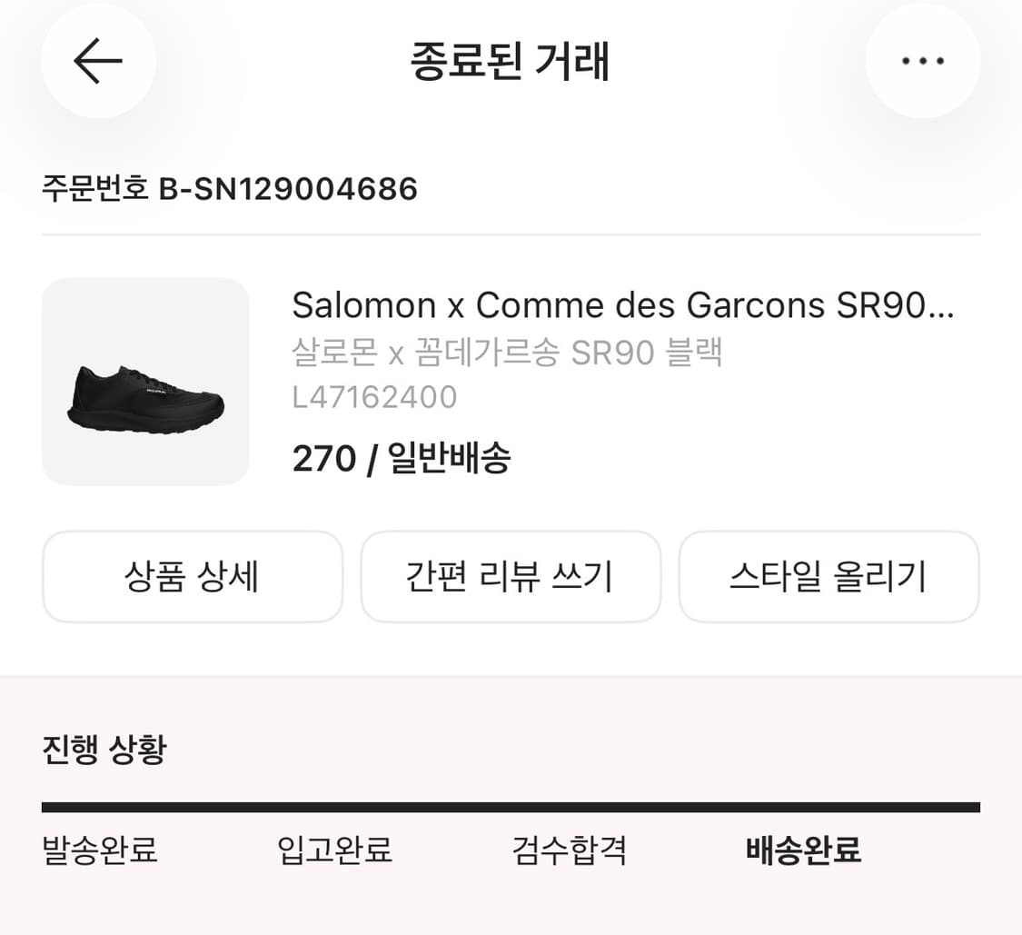This screenshot has height=935, width=1022.
Task: Tap the 입고완료 progress label
Action: pyautogui.click(x=333, y=851)
